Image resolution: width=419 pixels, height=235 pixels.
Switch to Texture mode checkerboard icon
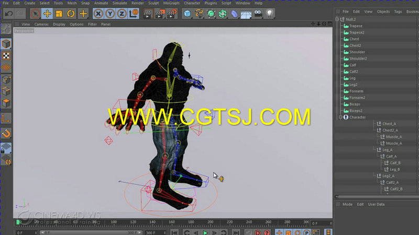pos(6,56)
